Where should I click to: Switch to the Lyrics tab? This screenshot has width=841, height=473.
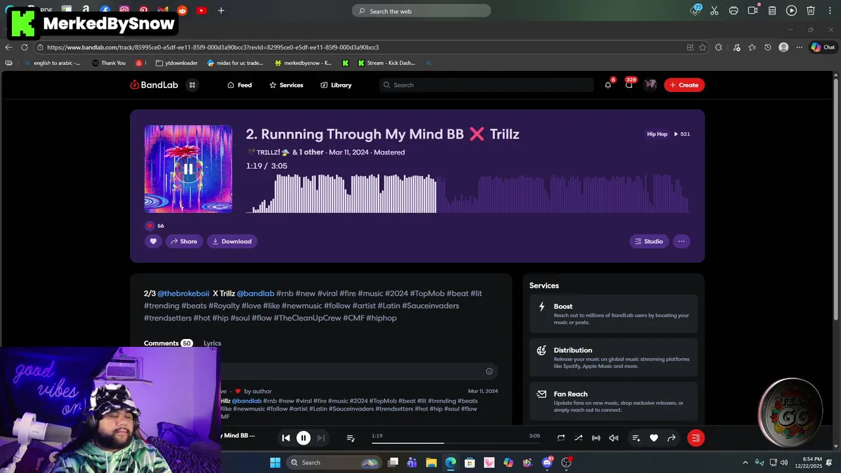point(212,343)
